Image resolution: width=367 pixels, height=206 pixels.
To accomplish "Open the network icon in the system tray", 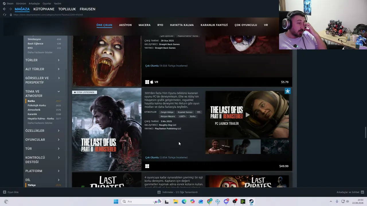I will pos(343,201).
